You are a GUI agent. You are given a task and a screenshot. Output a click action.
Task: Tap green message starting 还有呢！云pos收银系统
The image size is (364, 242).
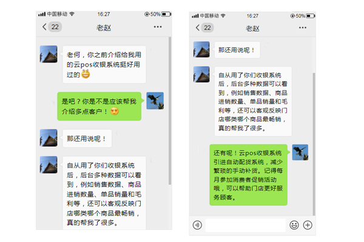click(x=248, y=175)
